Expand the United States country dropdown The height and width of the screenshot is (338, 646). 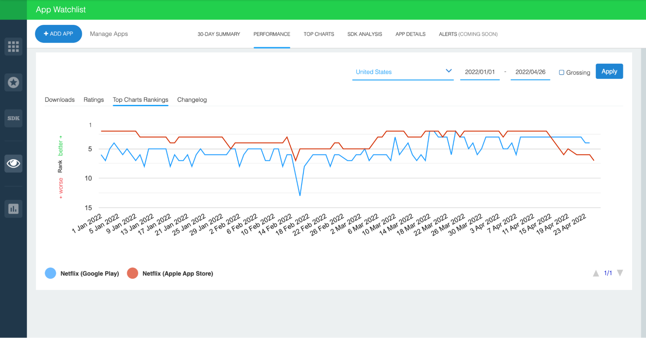pyautogui.click(x=403, y=72)
